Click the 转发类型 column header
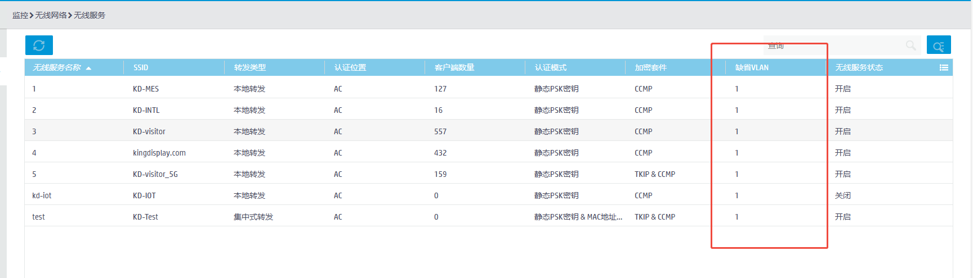The height and width of the screenshot is (278, 973). click(250, 68)
